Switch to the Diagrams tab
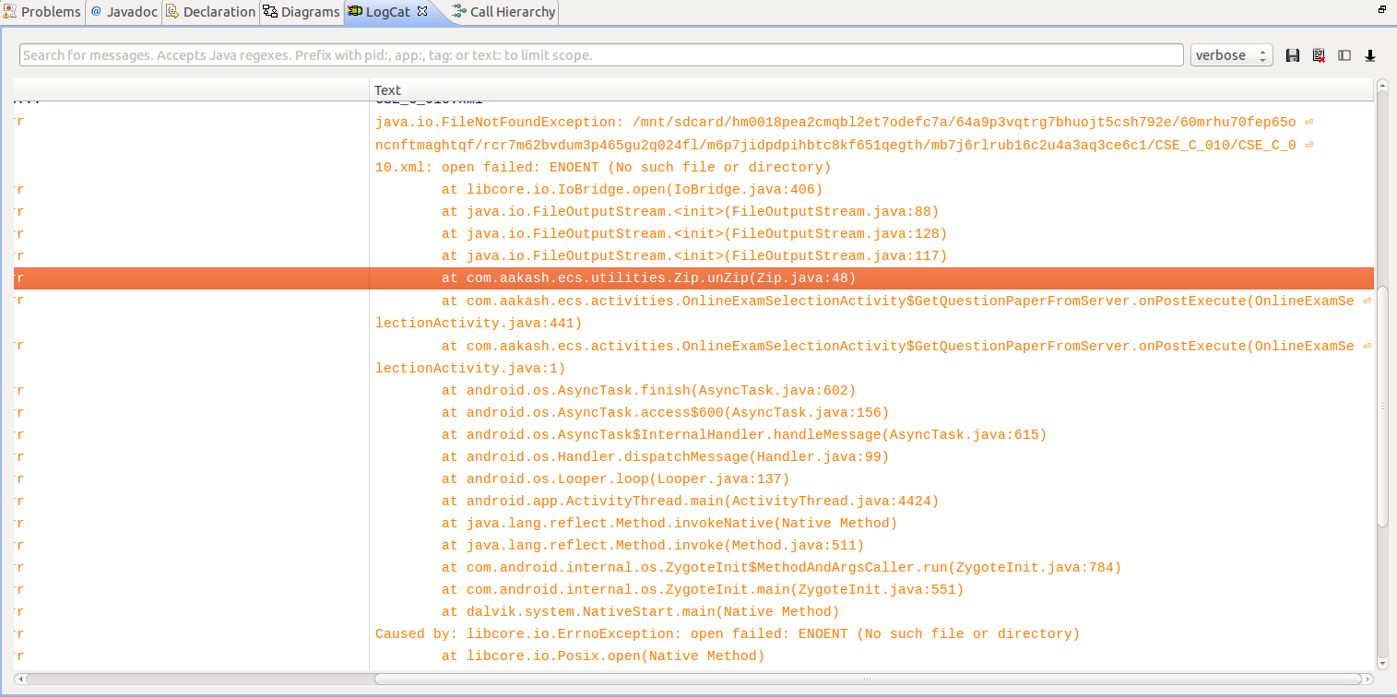 point(302,12)
